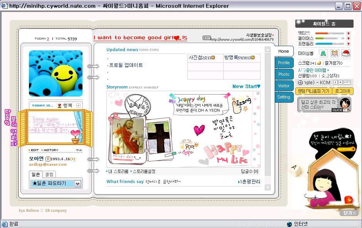
Task: Close the snow event popup with 닫기
Action: coord(348,213)
